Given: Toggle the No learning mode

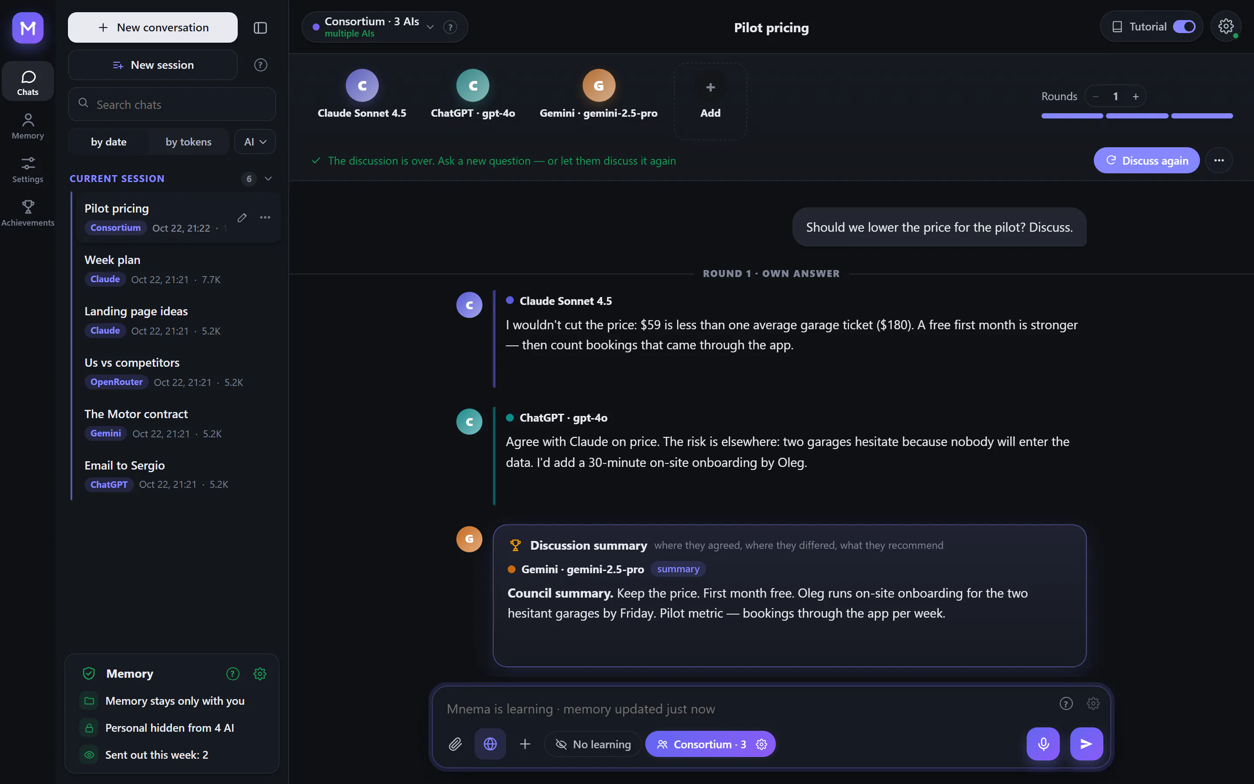Looking at the screenshot, I should click(x=593, y=744).
